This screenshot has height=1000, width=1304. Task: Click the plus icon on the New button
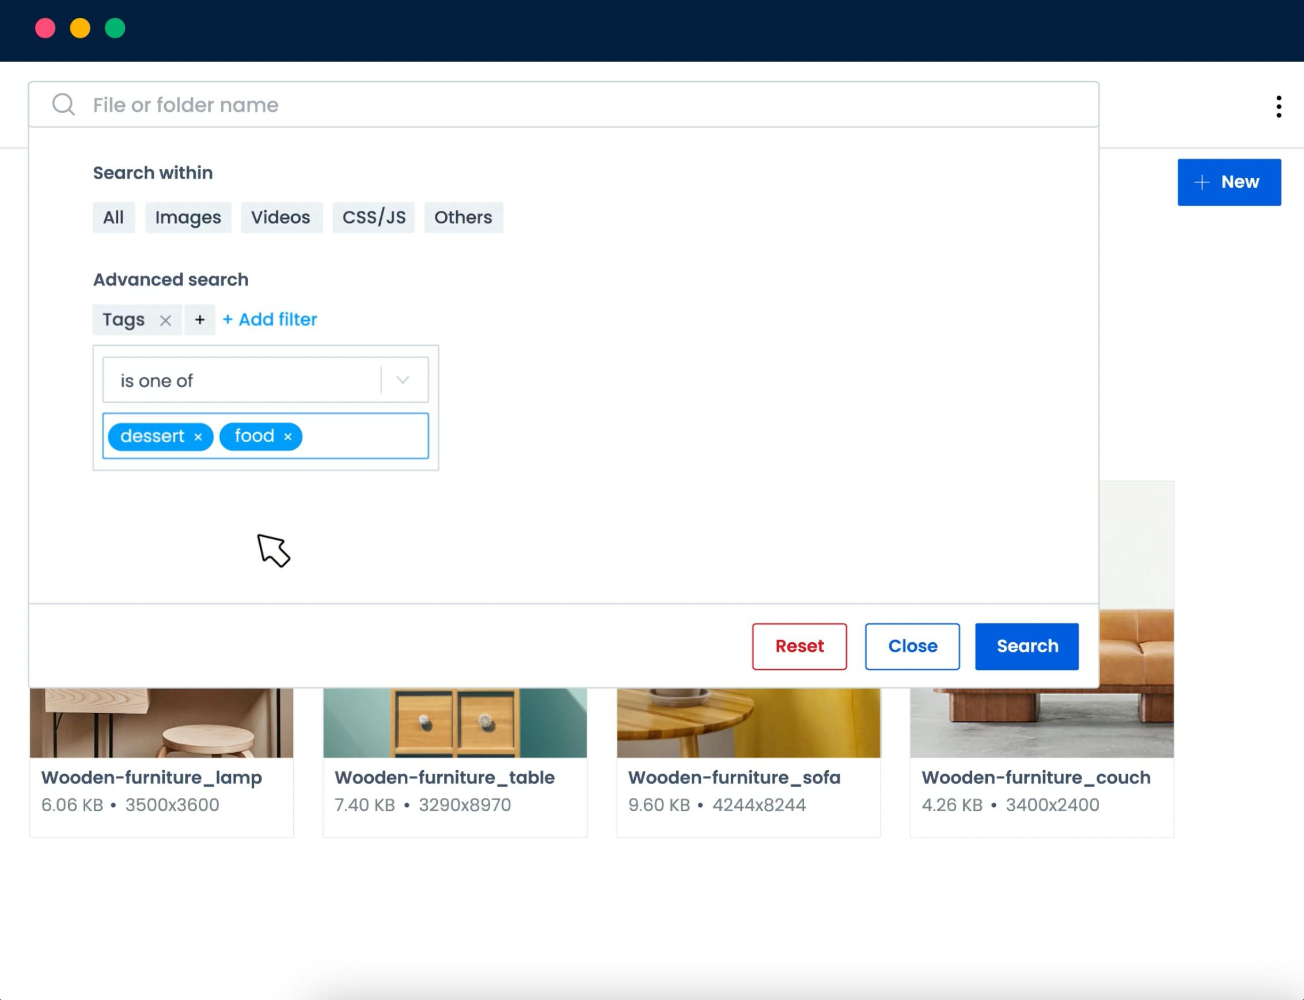tap(1203, 181)
